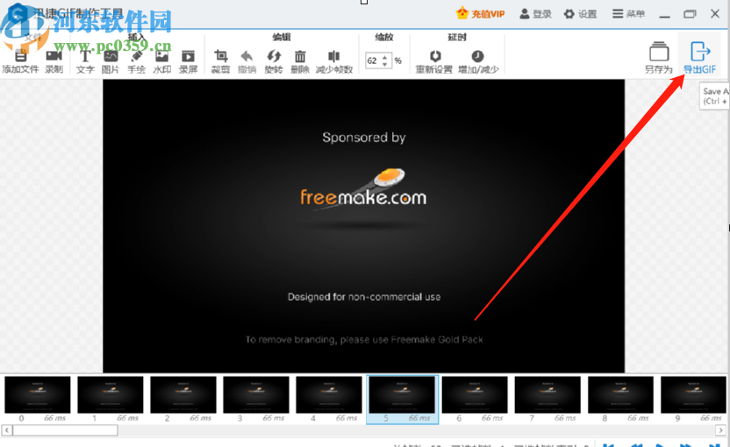Click the 登录 login button
Image resolution: width=730 pixels, height=447 pixels.
click(x=535, y=14)
